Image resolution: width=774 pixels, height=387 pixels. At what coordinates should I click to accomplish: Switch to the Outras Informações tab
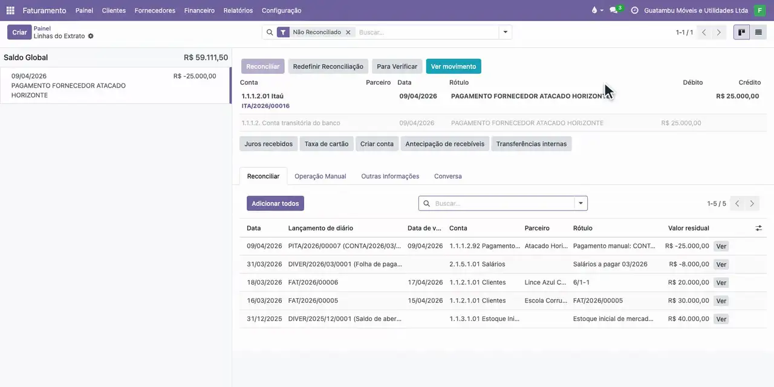coord(390,176)
